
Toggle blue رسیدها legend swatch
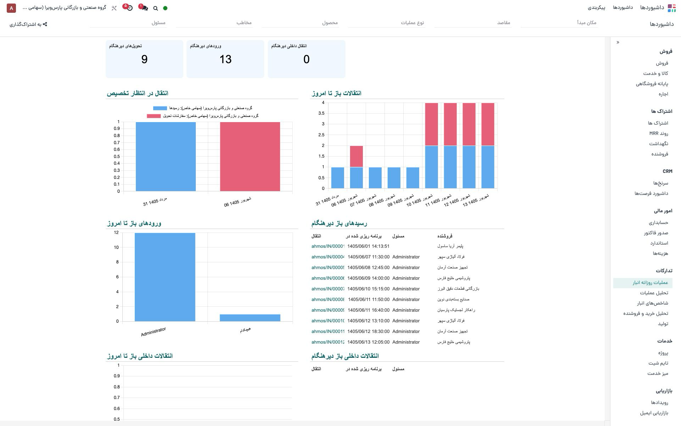[160, 108]
